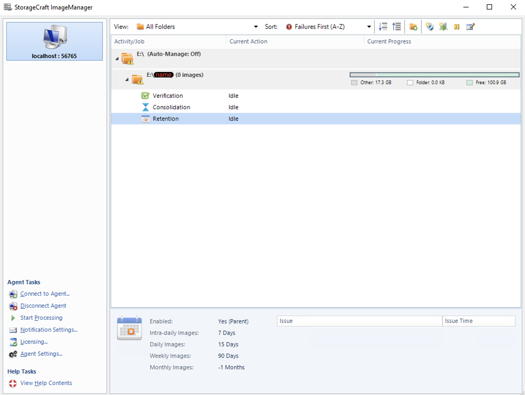Select the Verification job row

point(316,96)
